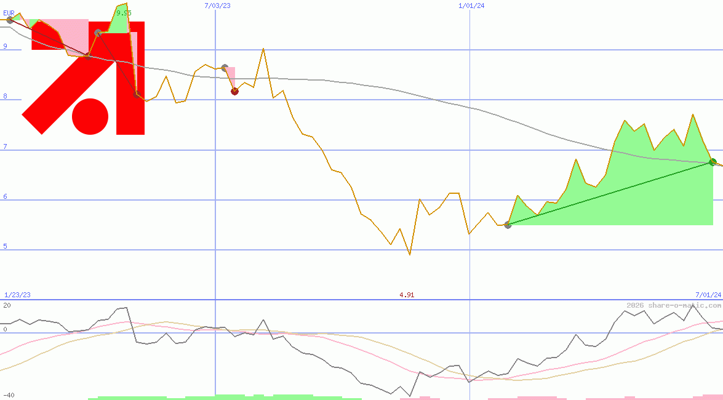Open the share-o-matic.com watermark link

point(674,305)
